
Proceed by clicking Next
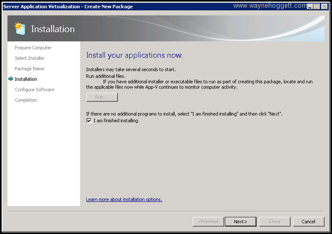click(241, 222)
